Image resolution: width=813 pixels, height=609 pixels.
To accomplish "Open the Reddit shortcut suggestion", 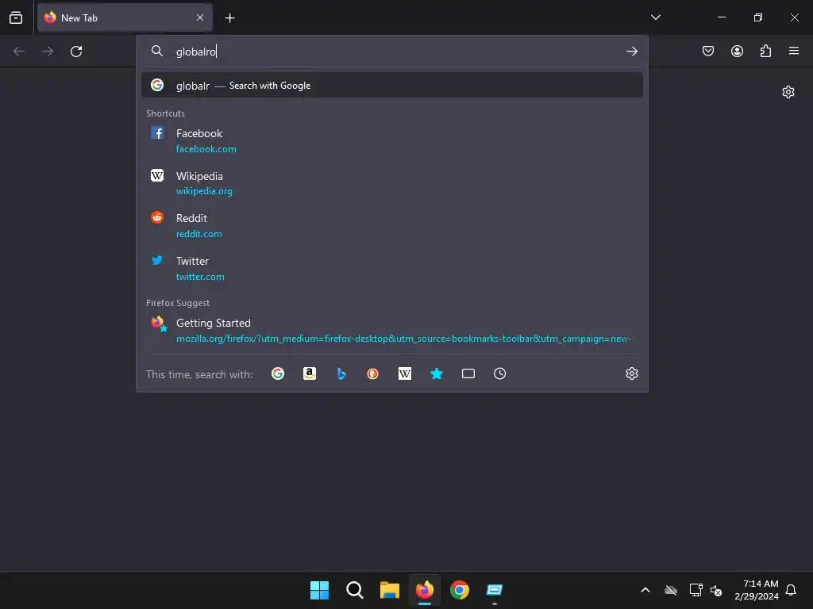I will point(392,226).
